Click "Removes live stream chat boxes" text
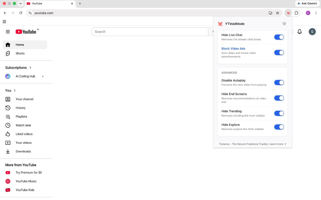Image resolution: width=321 pixels, height=200 pixels. 241,39
